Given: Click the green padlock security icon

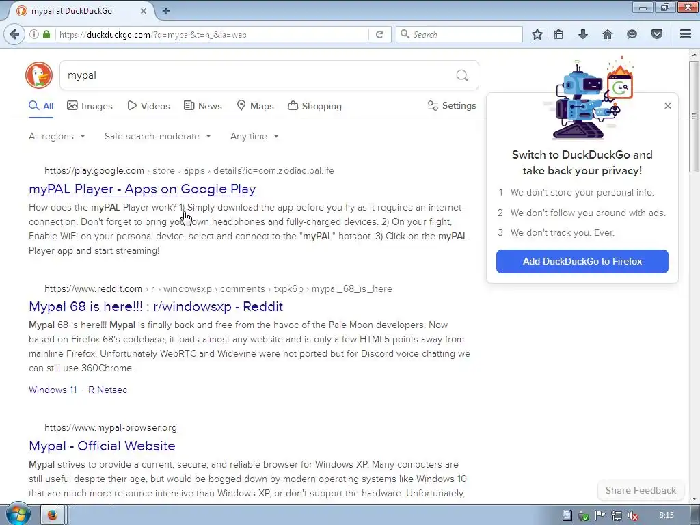Looking at the screenshot, I should coord(46,34).
